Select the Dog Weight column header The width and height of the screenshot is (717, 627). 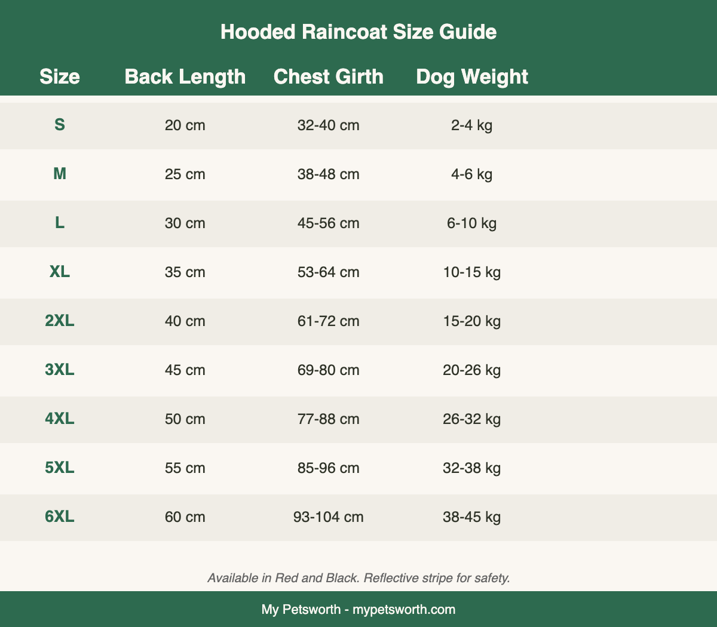click(x=472, y=76)
